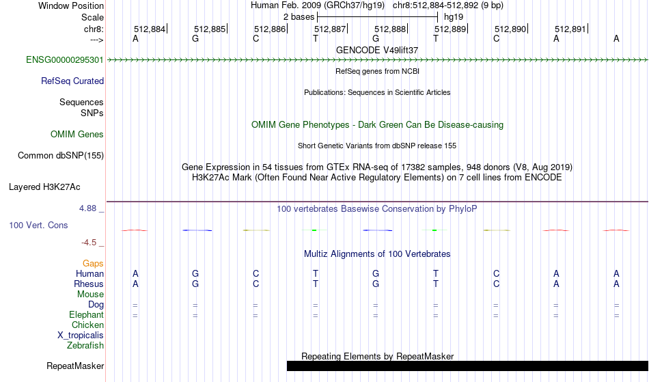Click the X_tropicalis species label
The image size is (649, 382).
81,336
